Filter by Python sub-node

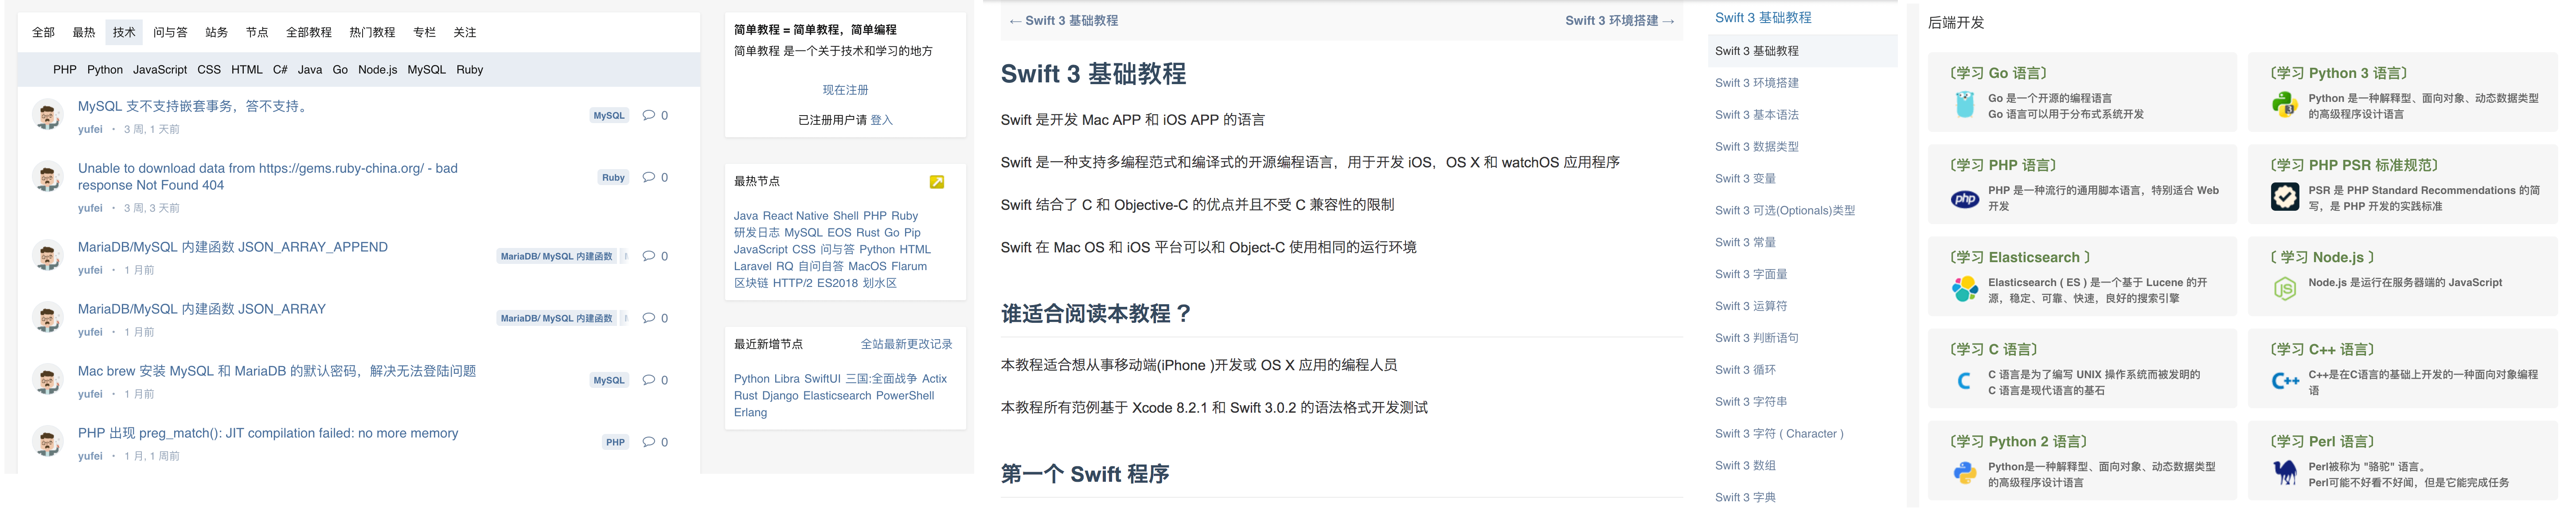click(105, 69)
